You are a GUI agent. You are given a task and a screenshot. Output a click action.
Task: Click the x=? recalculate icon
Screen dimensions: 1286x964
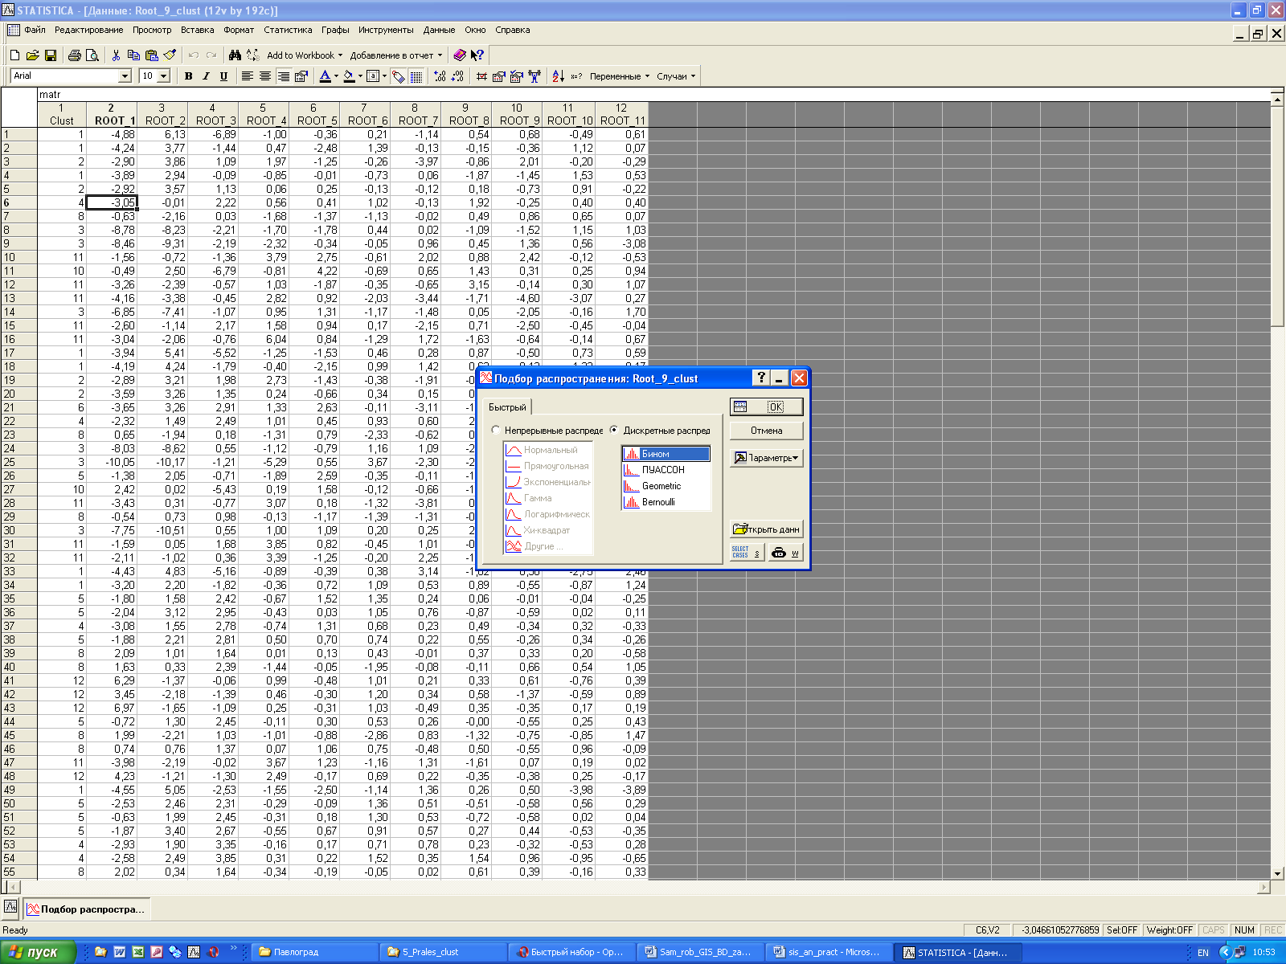(x=575, y=76)
